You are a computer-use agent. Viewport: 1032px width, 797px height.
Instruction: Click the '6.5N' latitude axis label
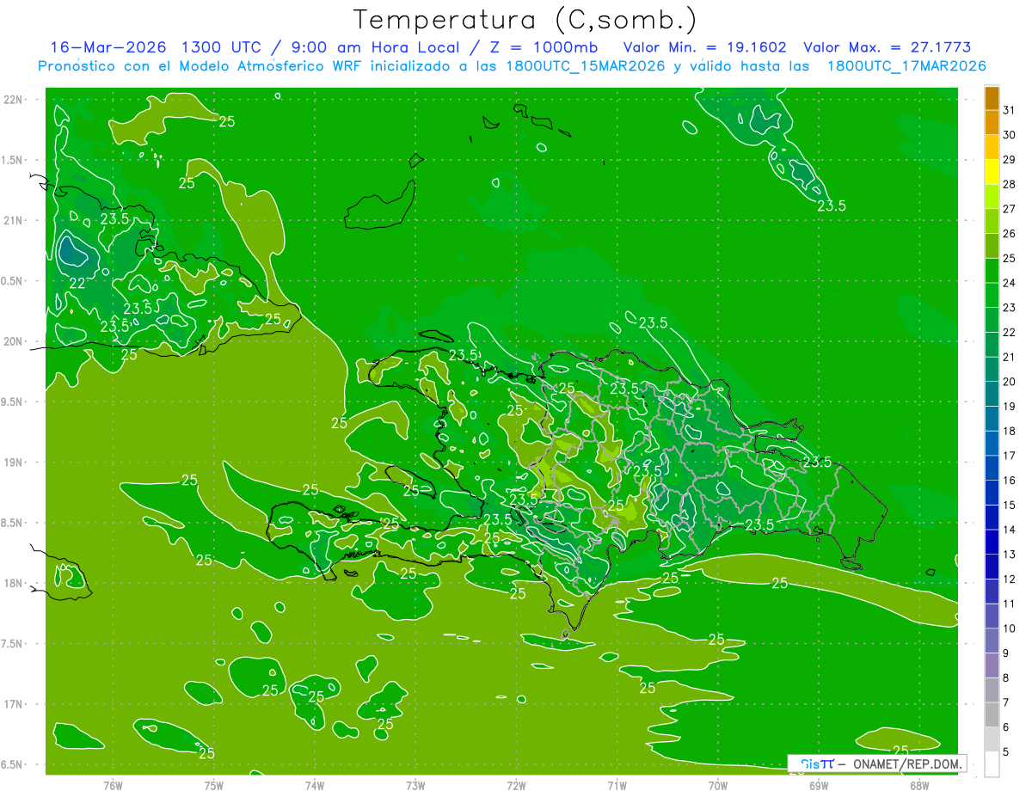12,765
